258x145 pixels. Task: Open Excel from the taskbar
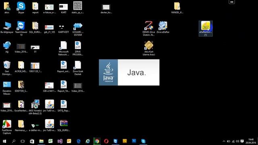50,141
